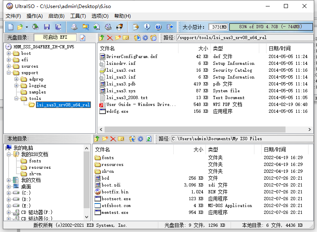This screenshot has height=232, width=317.
Task: Open the 工具(T) menu
Action: pyautogui.click(x=78, y=16)
